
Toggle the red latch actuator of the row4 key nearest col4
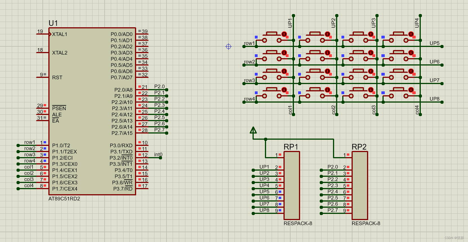pyautogui.click(x=411, y=90)
